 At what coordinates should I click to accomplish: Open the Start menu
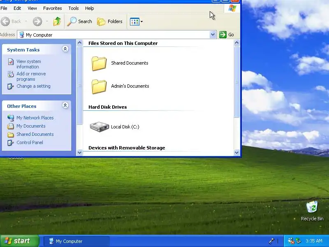coord(19,241)
